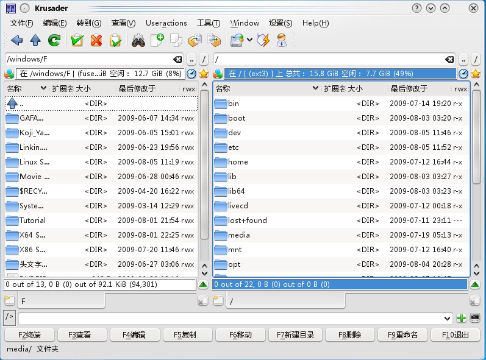Click the new tab icon of the right panel
The height and width of the screenshot is (360, 486).
218,300
